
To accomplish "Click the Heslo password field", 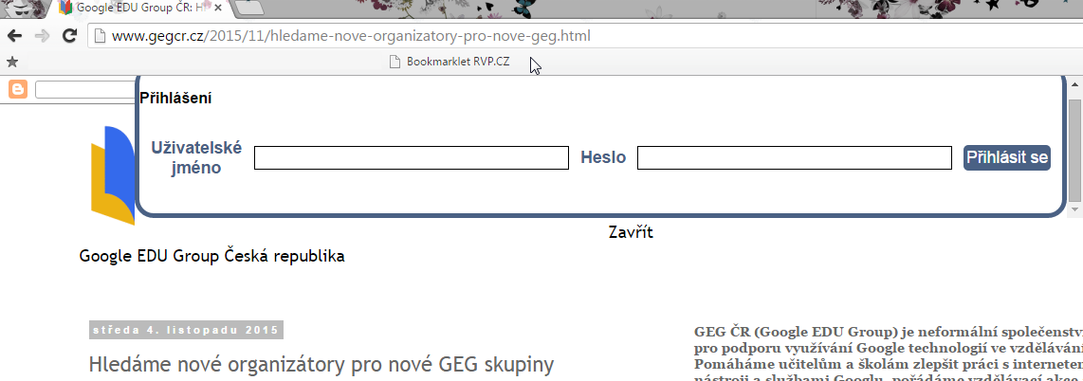I will coord(795,157).
